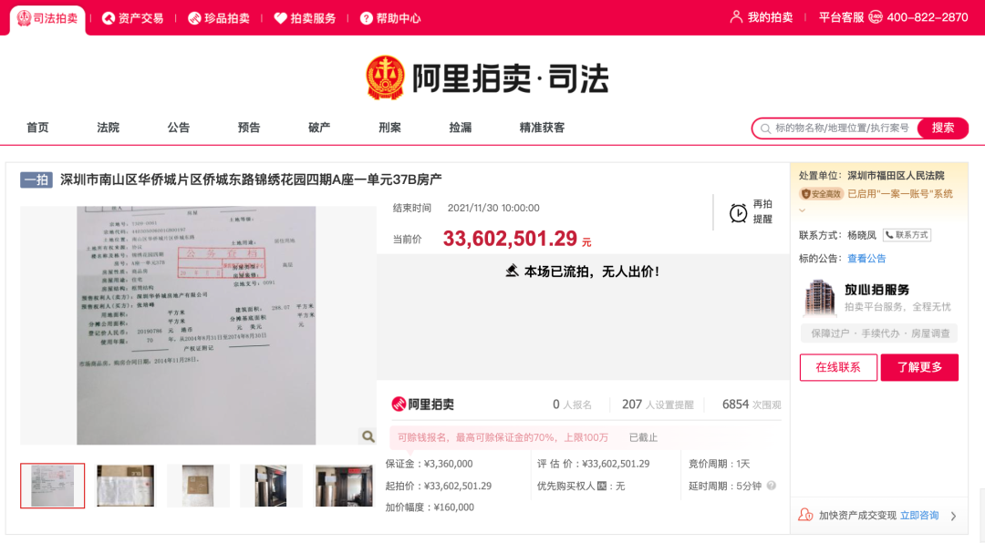This screenshot has height=543, width=985.
Task: Open 拍卖服务 in top bar
Action: tap(305, 18)
